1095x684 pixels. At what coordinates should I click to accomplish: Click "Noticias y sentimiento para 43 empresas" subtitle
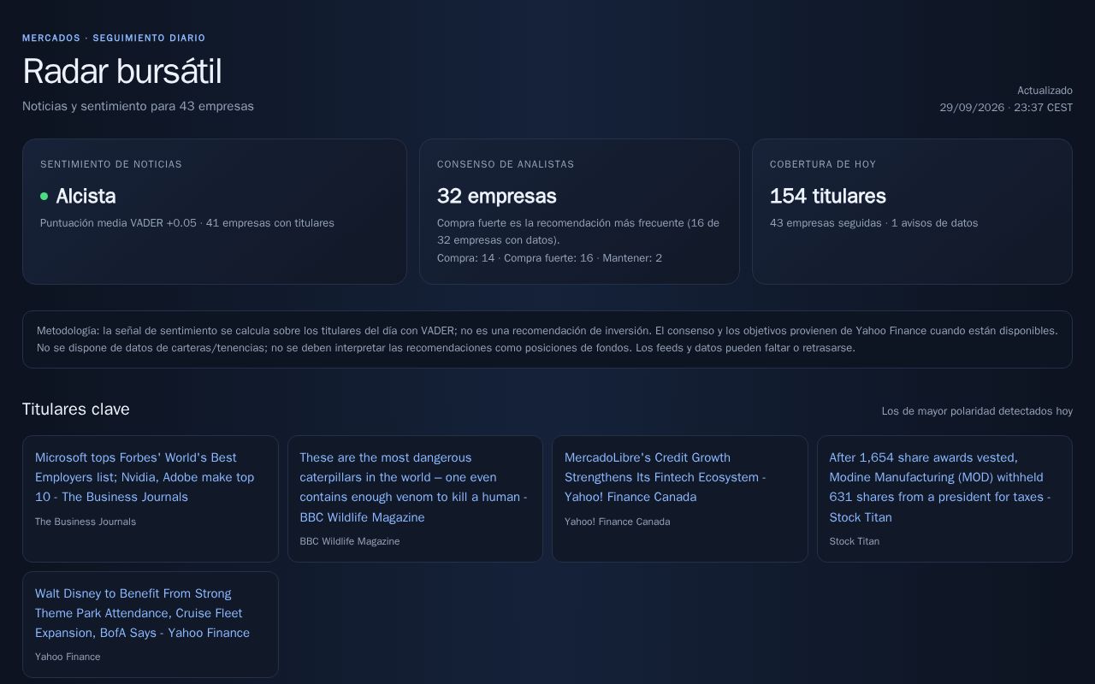pos(138,106)
